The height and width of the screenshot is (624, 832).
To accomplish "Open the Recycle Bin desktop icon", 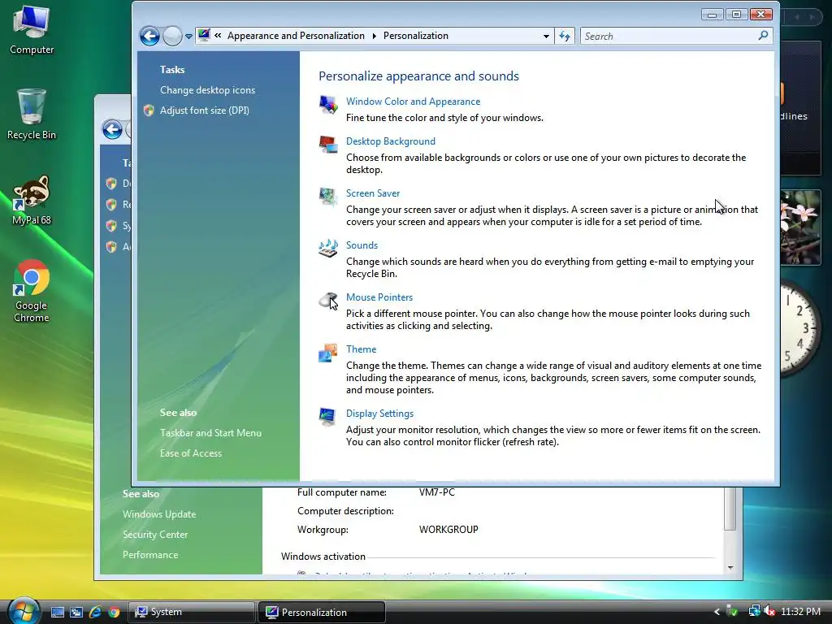I will click(x=32, y=115).
